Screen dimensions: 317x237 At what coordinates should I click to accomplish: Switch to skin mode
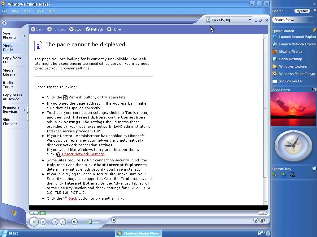click(262, 220)
